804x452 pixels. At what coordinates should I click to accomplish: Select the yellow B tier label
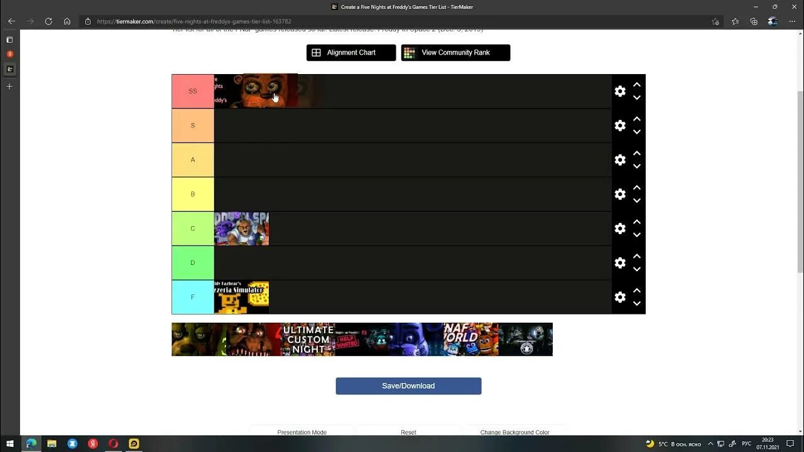click(x=193, y=194)
